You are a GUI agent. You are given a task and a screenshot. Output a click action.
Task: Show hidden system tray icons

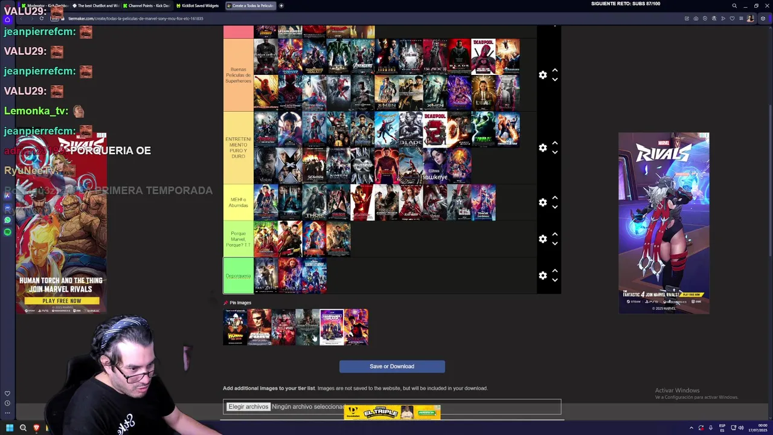tap(691, 428)
